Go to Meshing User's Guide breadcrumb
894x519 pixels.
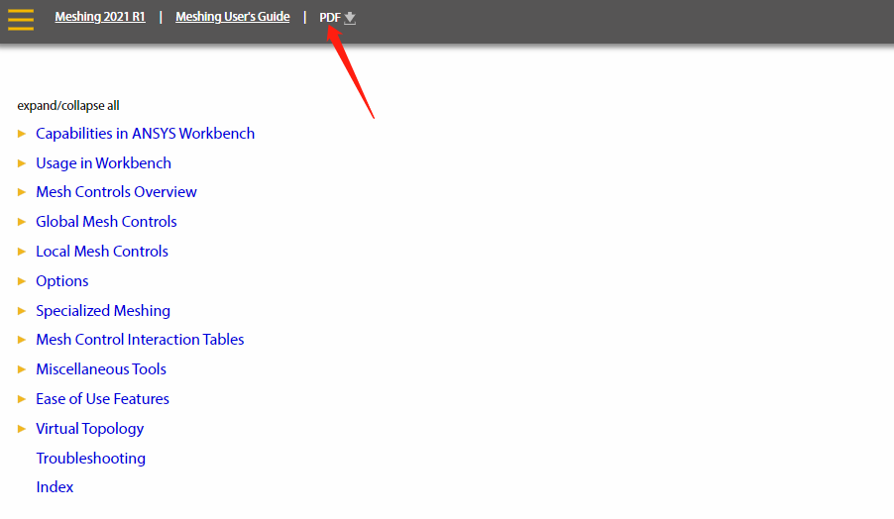tap(233, 17)
